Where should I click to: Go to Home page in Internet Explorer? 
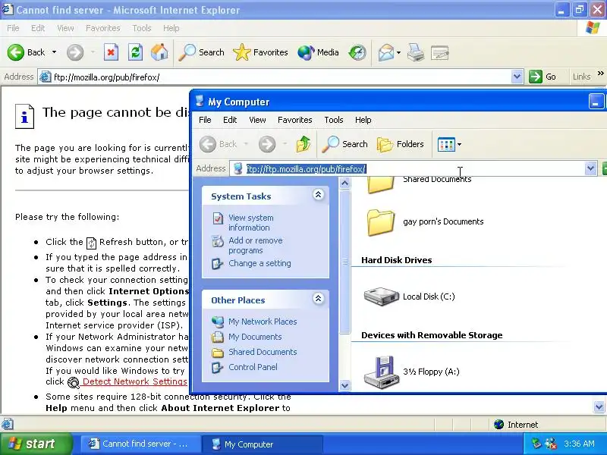coord(159,52)
